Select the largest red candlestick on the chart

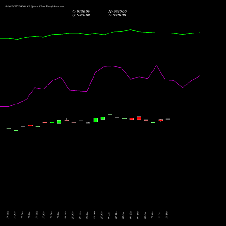tap(139, 118)
